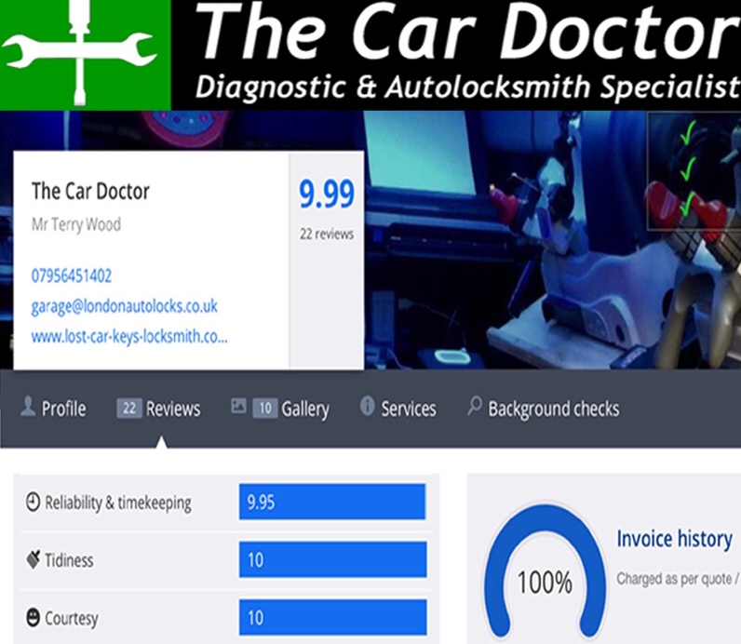Click the 100% invoice history gauge

pyautogui.click(x=545, y=572)
